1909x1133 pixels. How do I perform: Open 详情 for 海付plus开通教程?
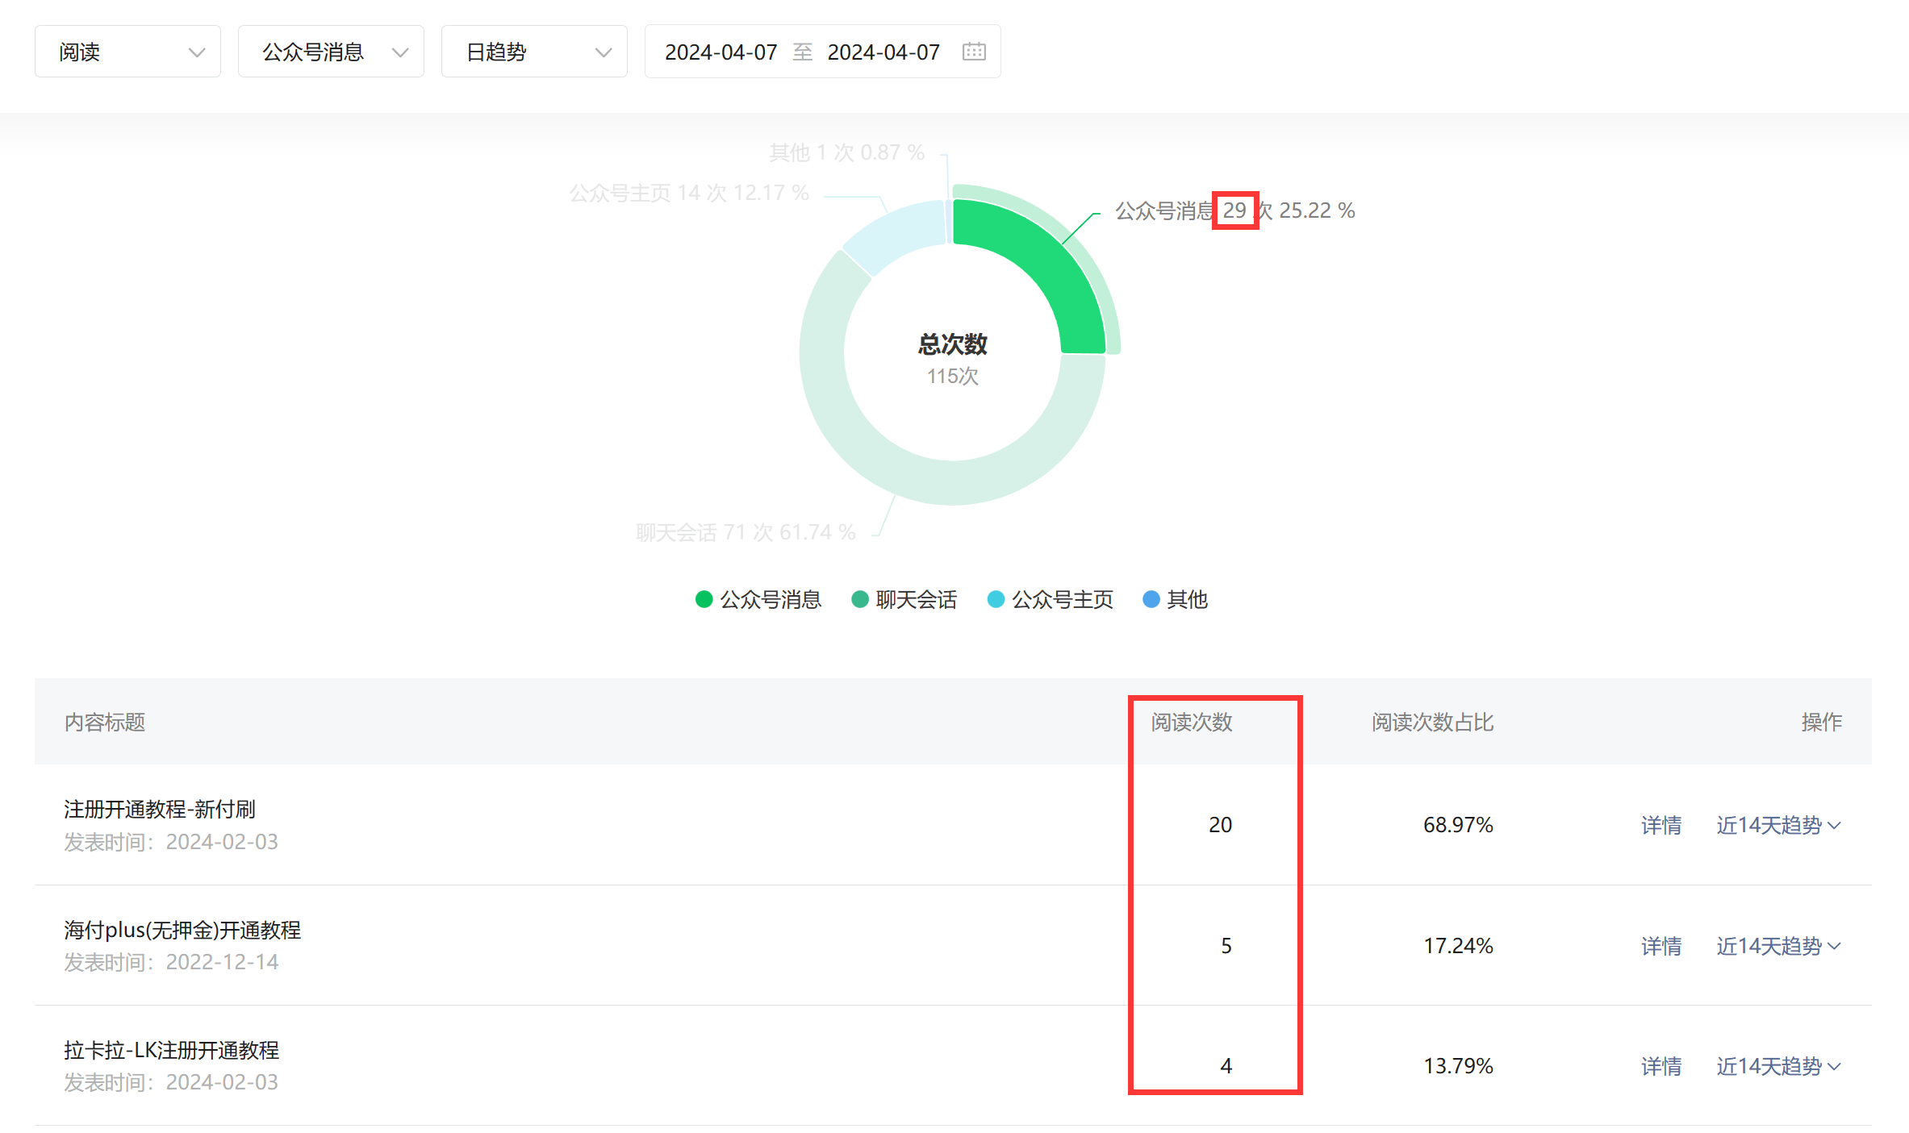tap(1660, 945)
